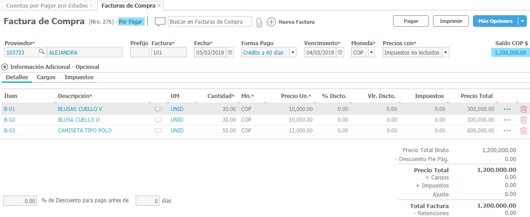Screen dimensions: 530x217
Task: Expand the Precios con dropdown
Action: coord(445,52)
